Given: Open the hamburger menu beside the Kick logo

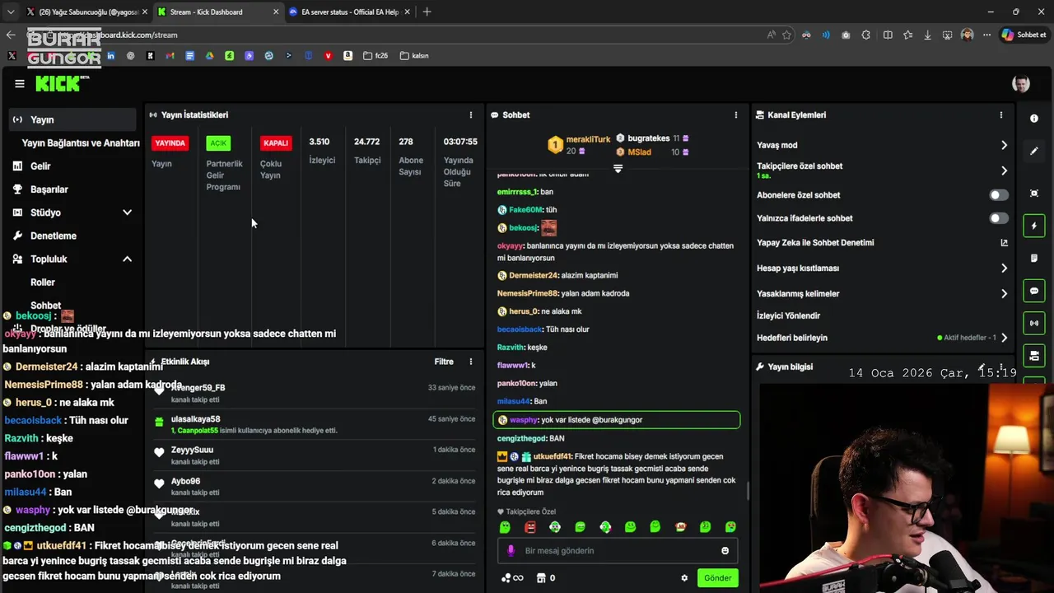Looking at the screenshot, I should (20, 83).
